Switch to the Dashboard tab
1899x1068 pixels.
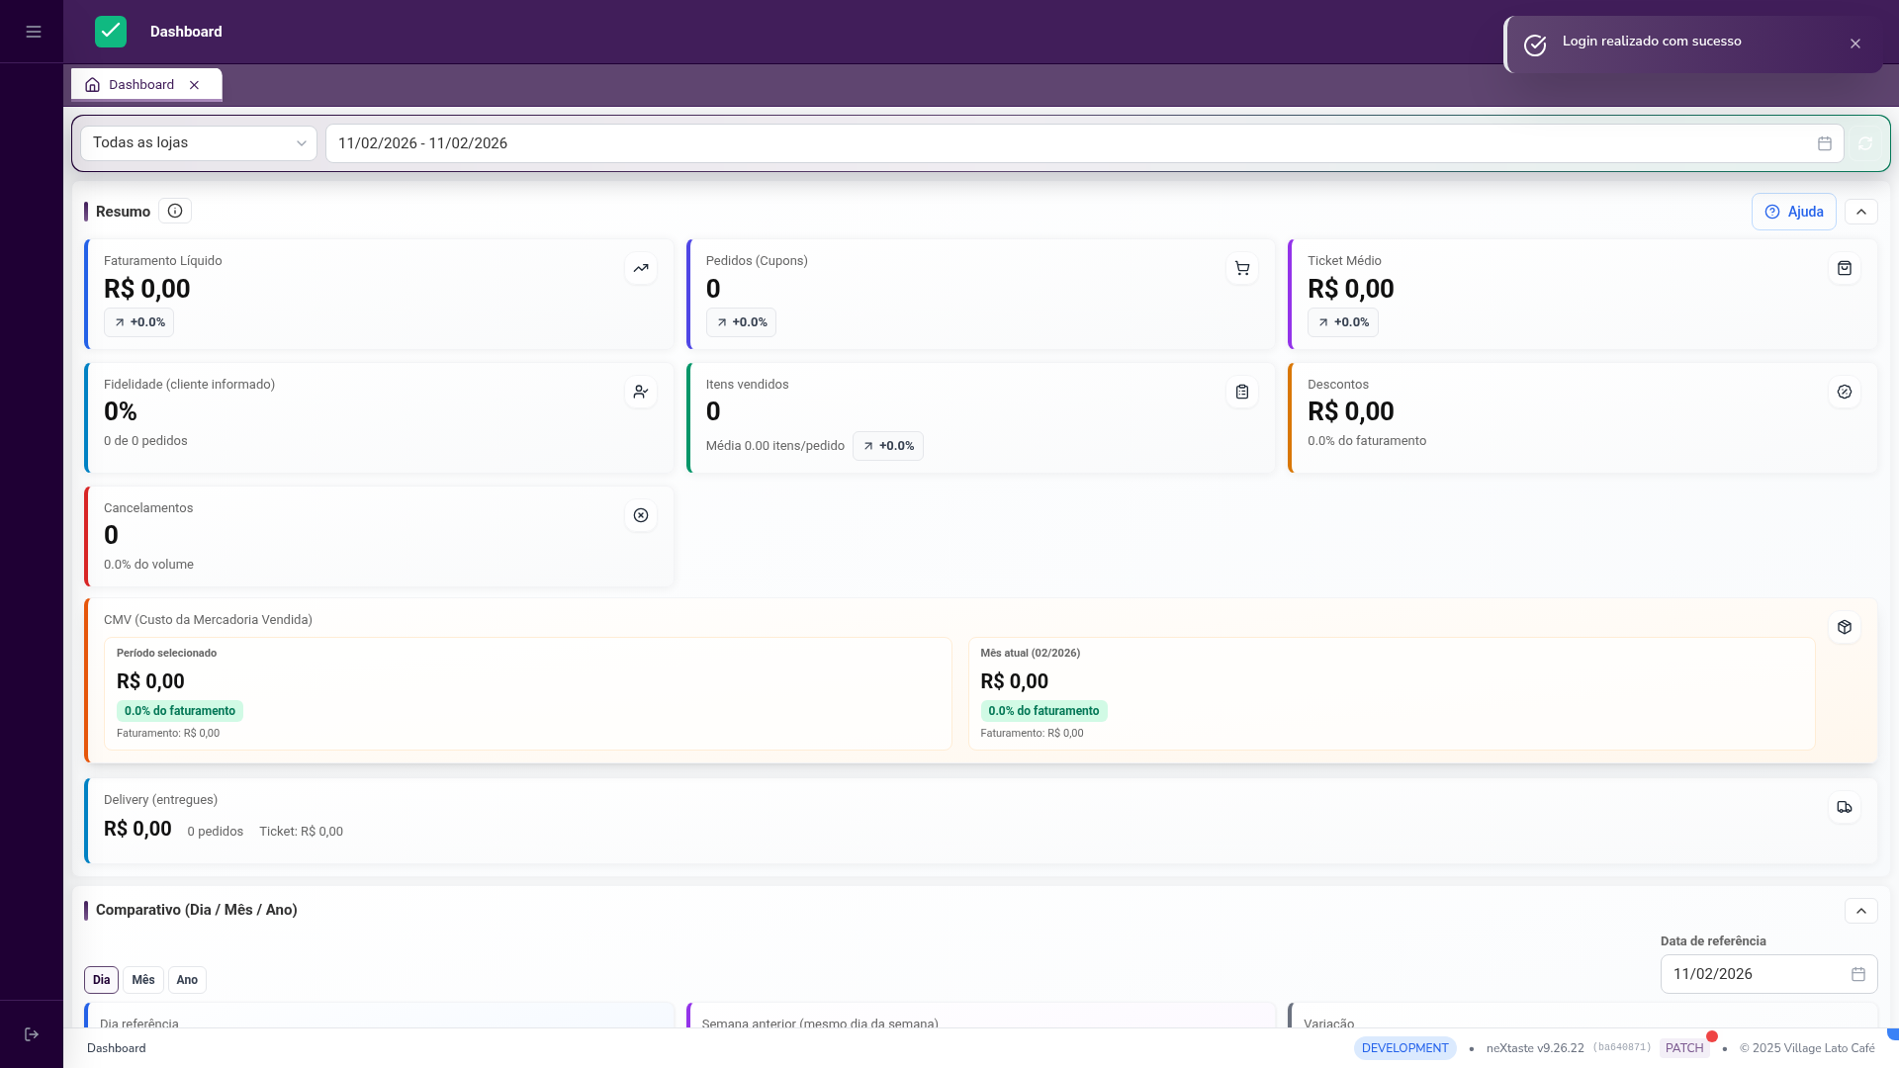pyautogui.click(x=140, y=84)
